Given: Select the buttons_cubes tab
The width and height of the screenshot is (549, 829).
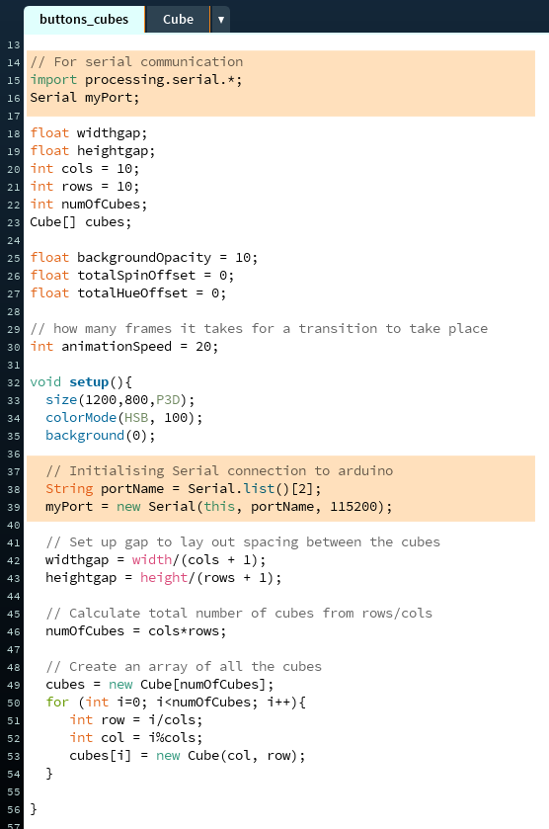Looking at the screenshot, I should [x=84, y=19].
